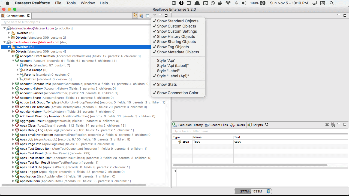Uncheck Show Custom Objects

tap(178, 26)
